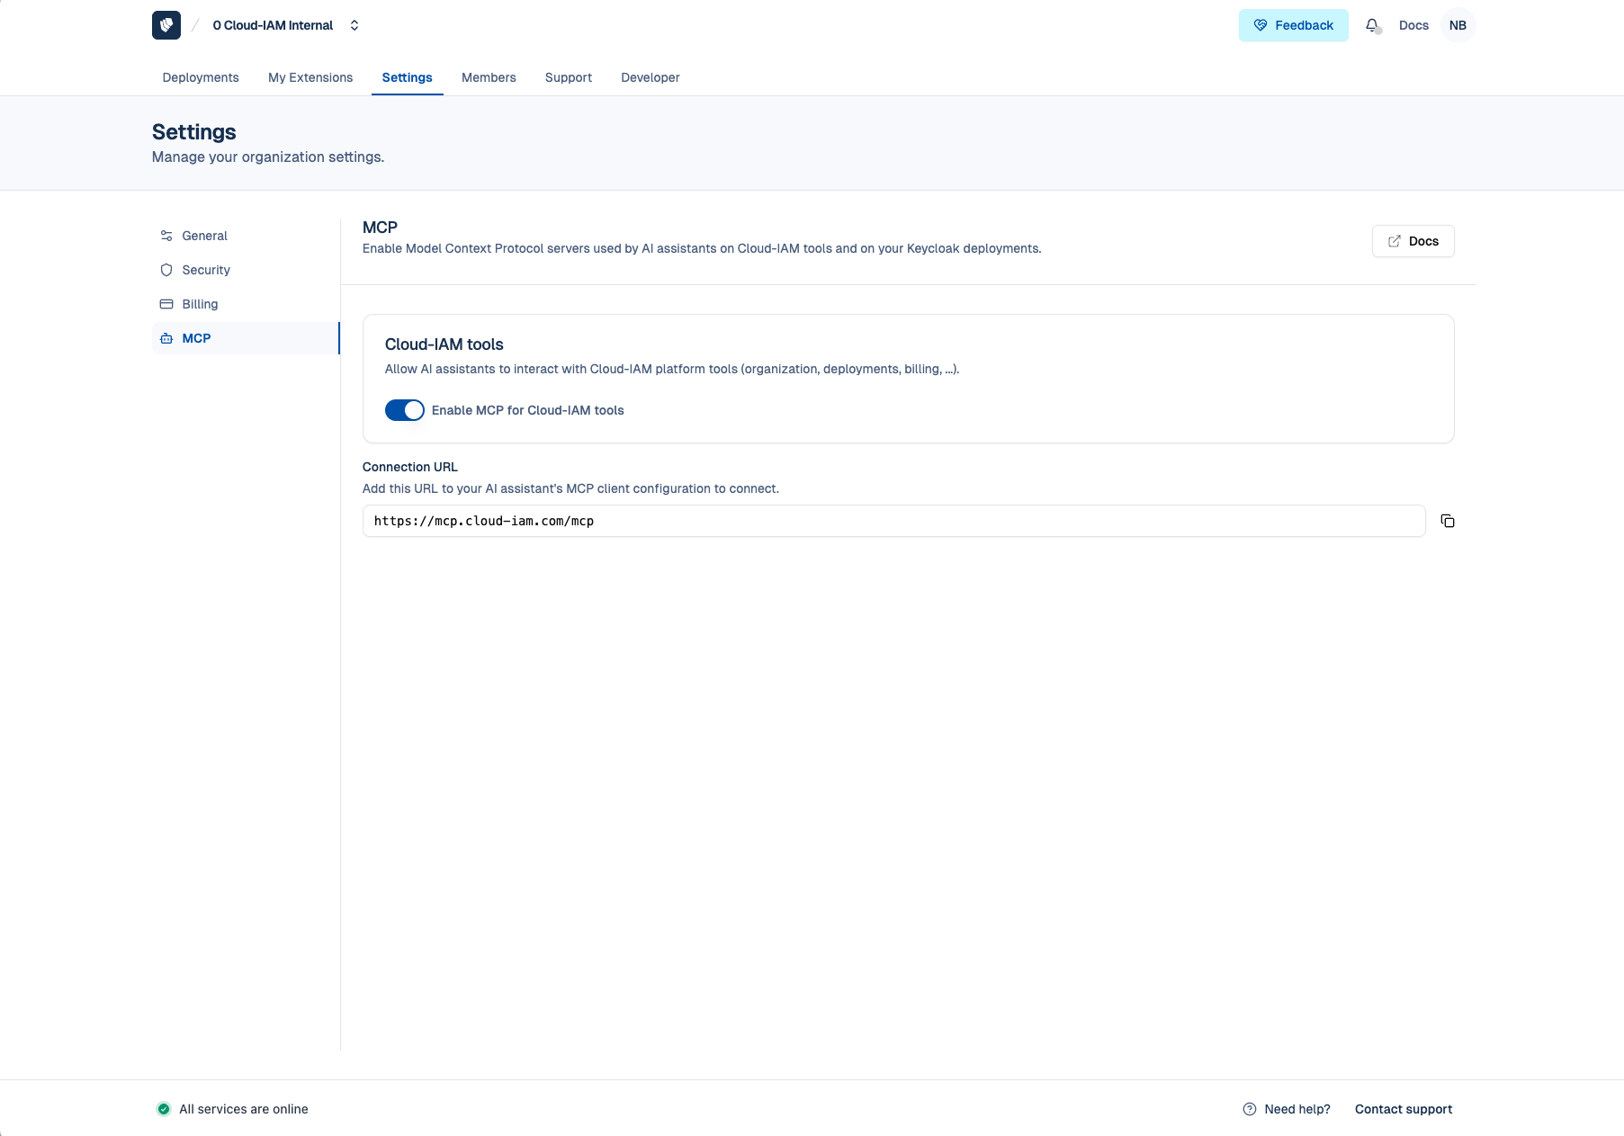Viewport: 1624px width, 1136px height.
Task: Open the notifications bell
Action: point(1372,25)
